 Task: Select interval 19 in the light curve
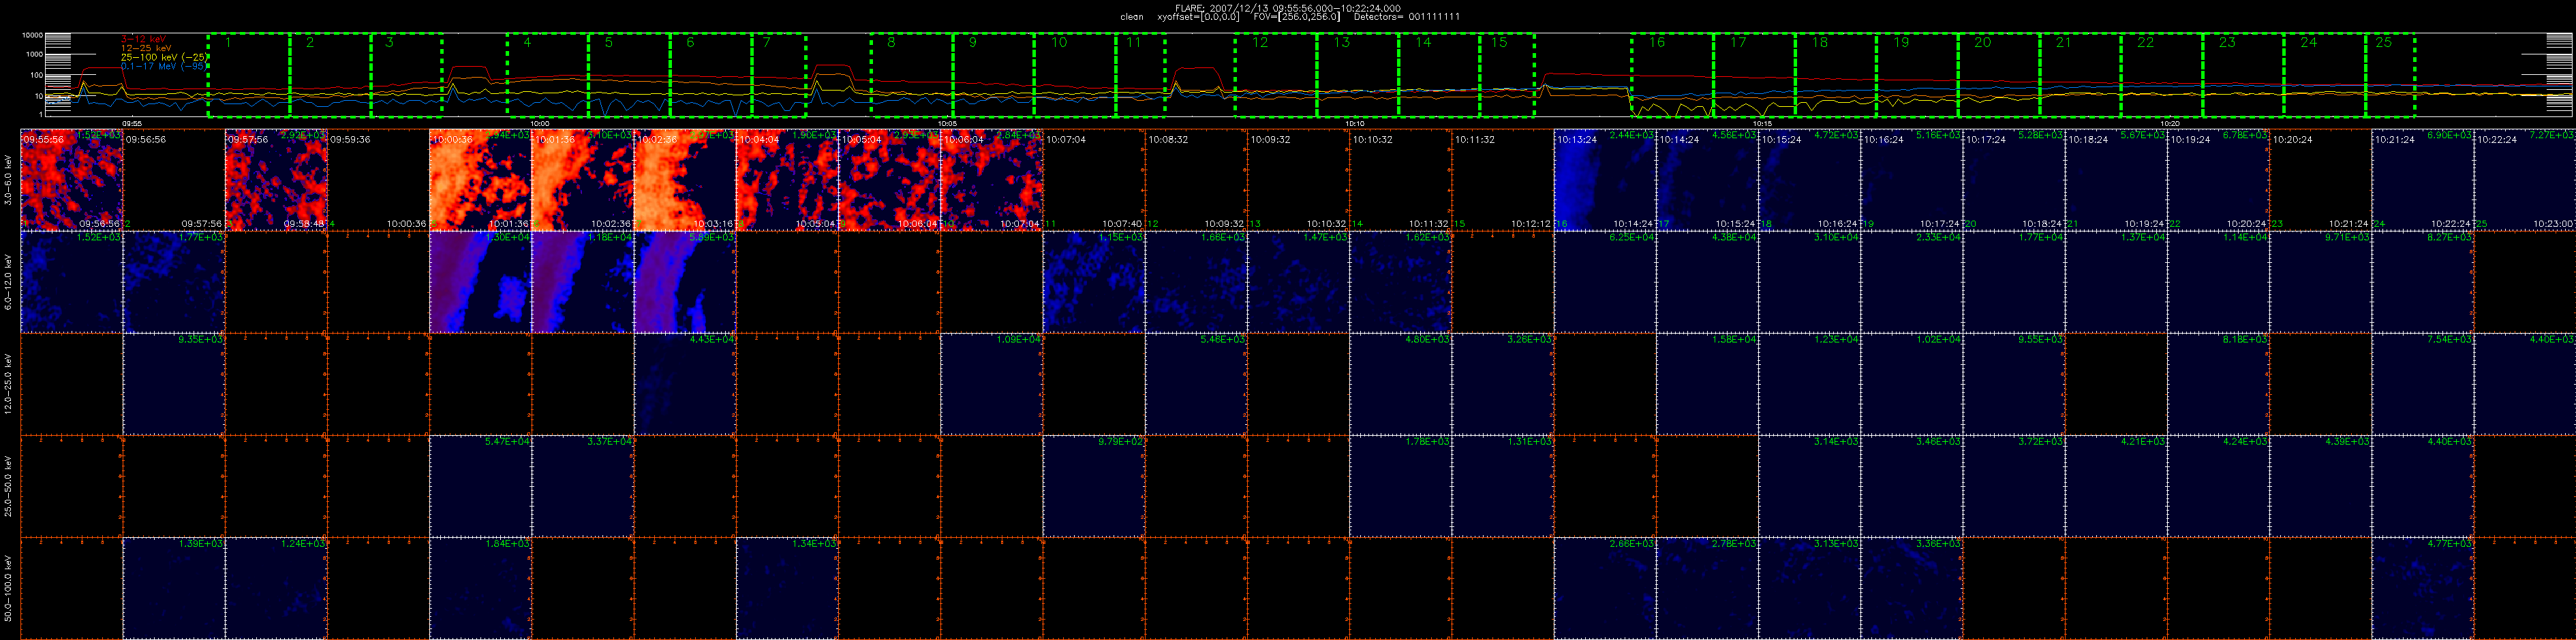[x=1917, y=75]
